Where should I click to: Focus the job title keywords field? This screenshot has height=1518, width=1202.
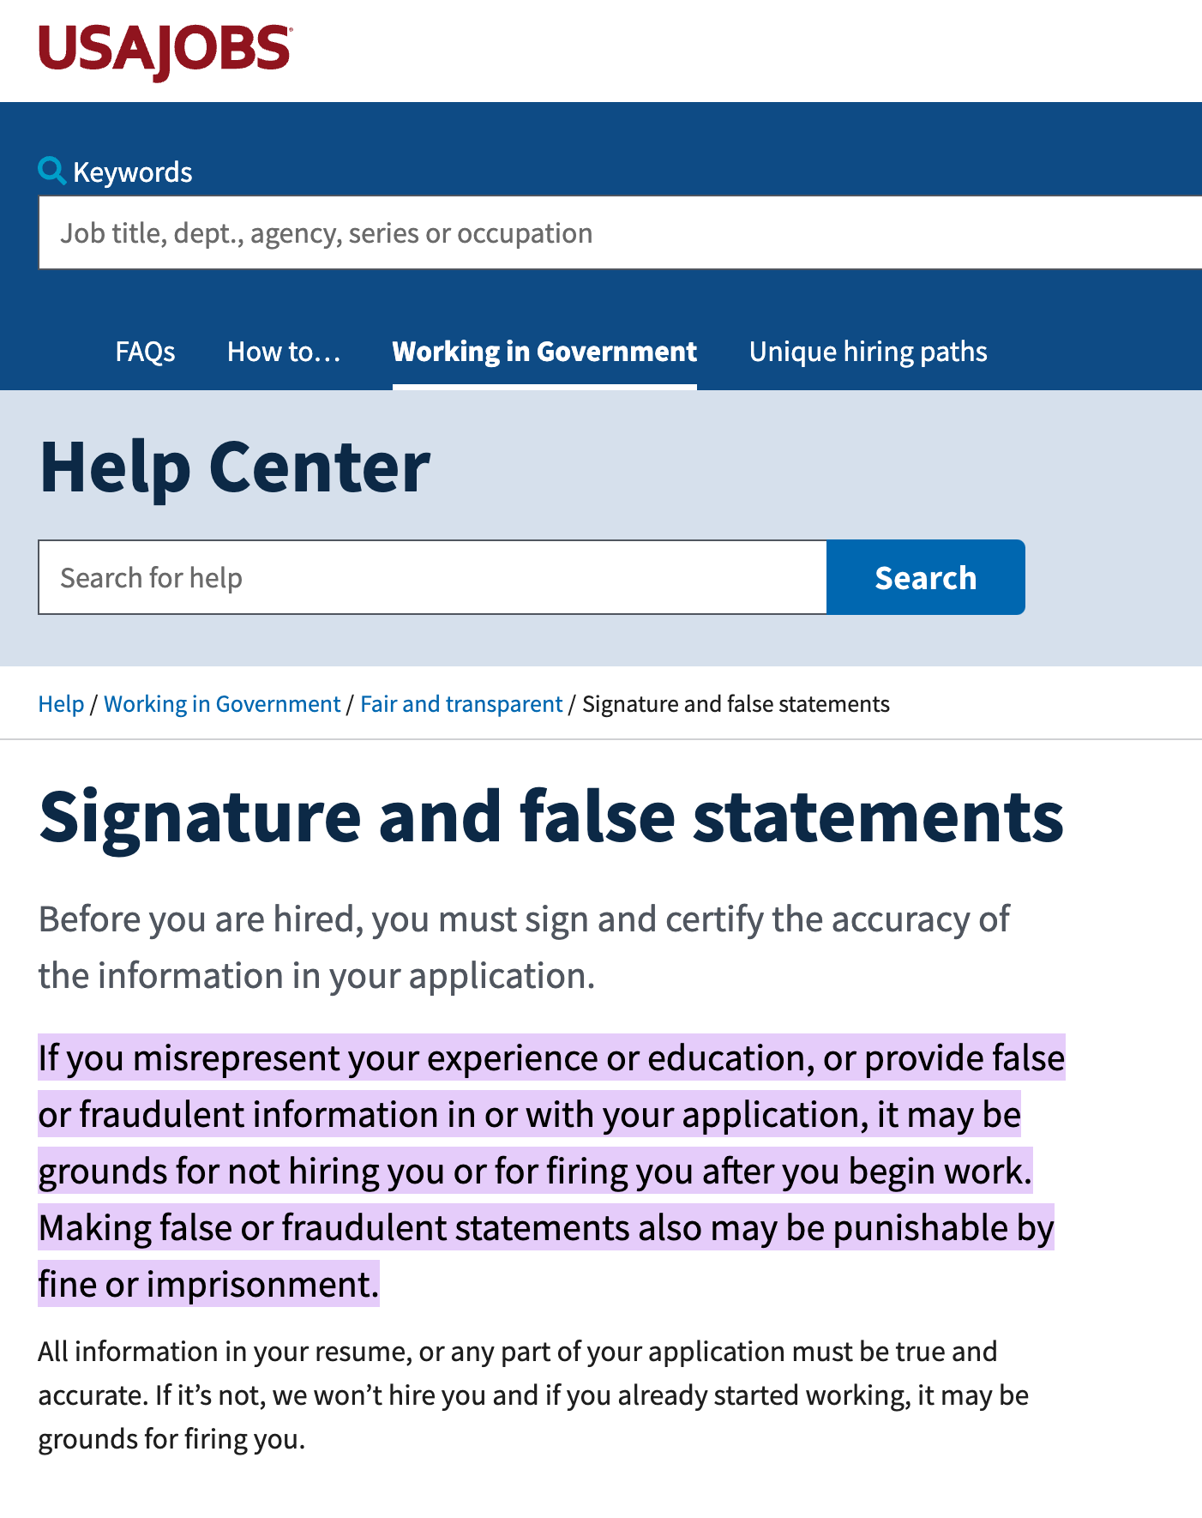(617, 233)
